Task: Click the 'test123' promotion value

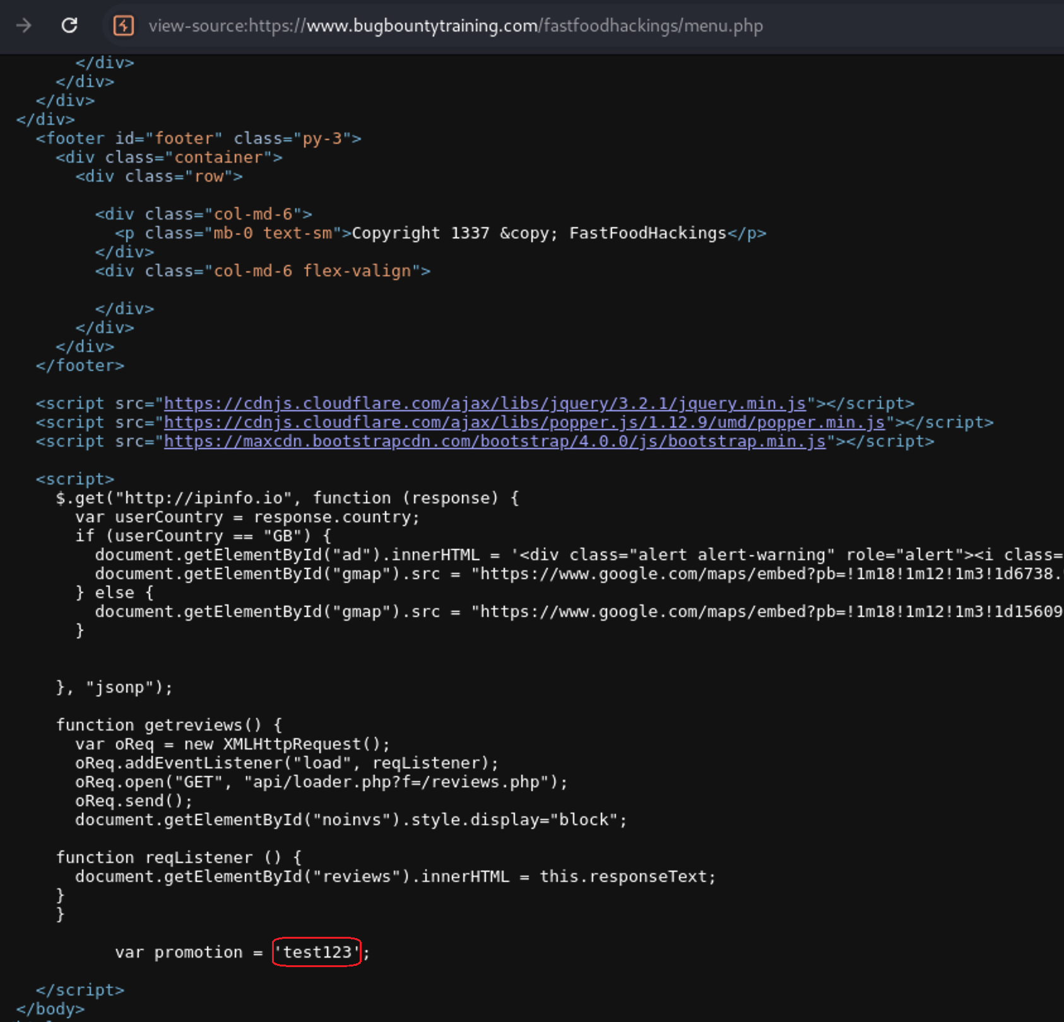Action: click(x=317, y=952)
